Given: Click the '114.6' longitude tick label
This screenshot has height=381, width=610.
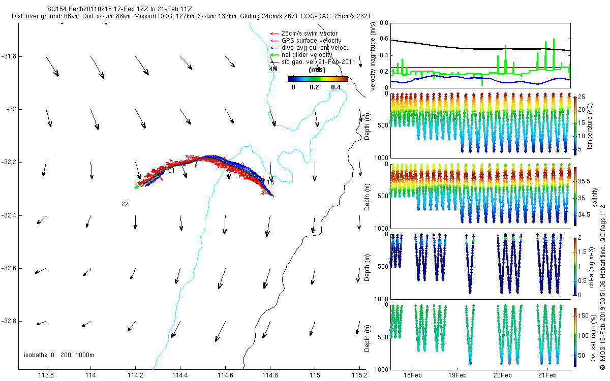Looking at the screenshot, I should pos(225,375).
